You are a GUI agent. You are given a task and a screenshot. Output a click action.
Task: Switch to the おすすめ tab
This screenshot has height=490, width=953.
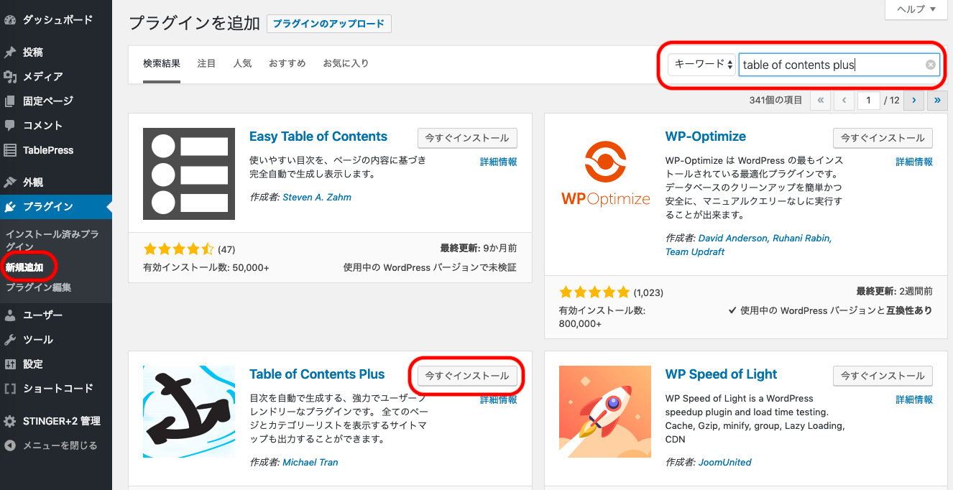[287, 63]
